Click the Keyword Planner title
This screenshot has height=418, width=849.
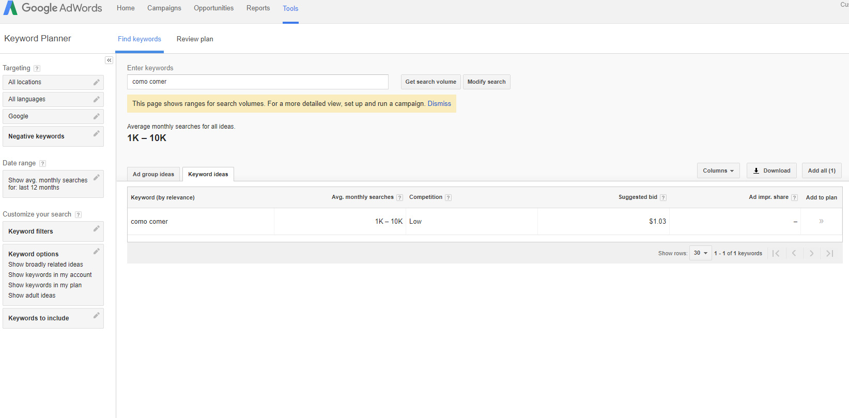tap(38, 39)
